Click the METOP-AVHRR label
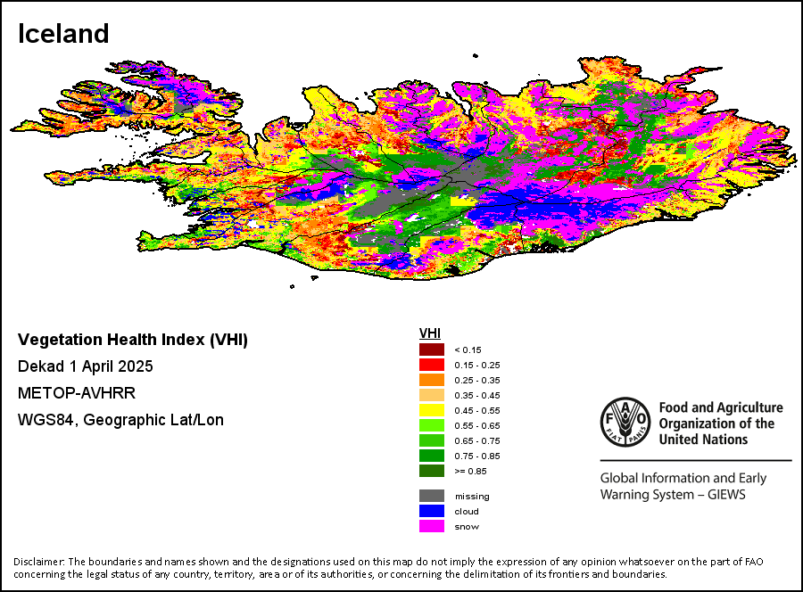This screenshot has width=803, height=592. [77, 393]
